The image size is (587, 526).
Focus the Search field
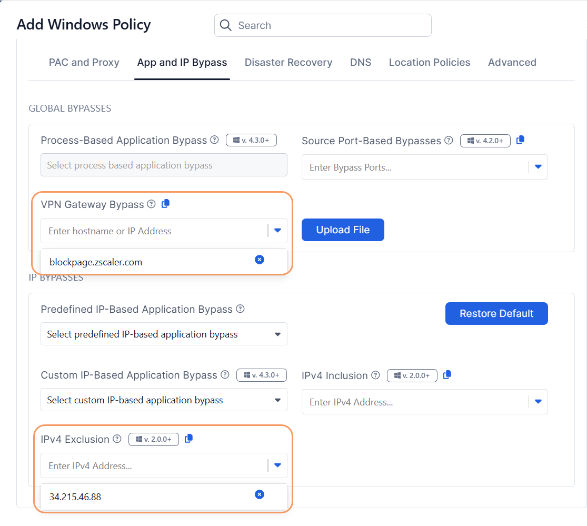[323, 25]
